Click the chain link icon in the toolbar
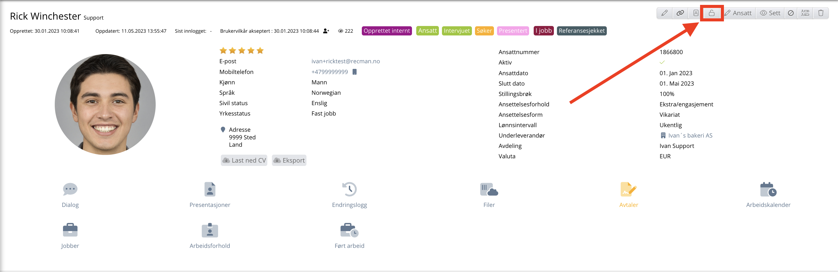The image size is (838, 272). (680, 13)
